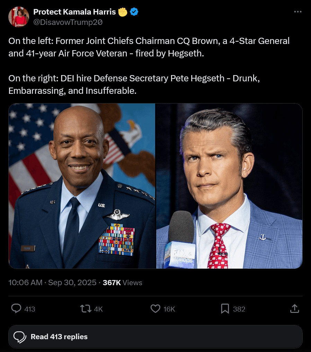Click the speech bubble in Read replies button
311x352 pixels.
pyautogui.click(x=20, y=337)
